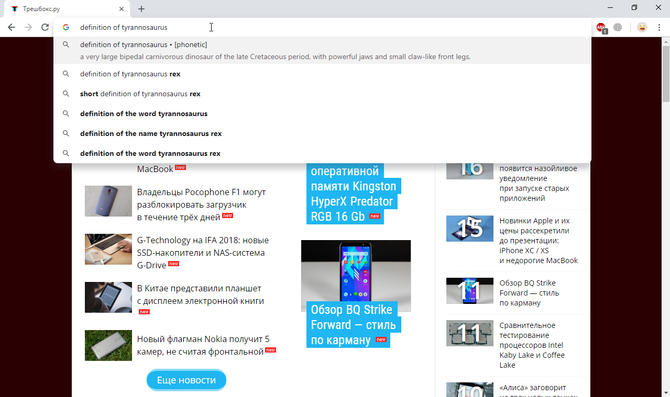Open the globe extension icon
This screenshot has height=397, width=670.
618,27
